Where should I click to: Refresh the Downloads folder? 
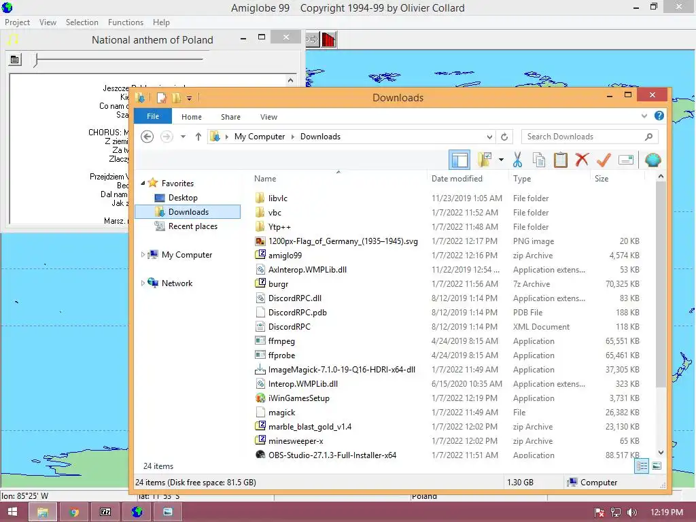[504, 137]
